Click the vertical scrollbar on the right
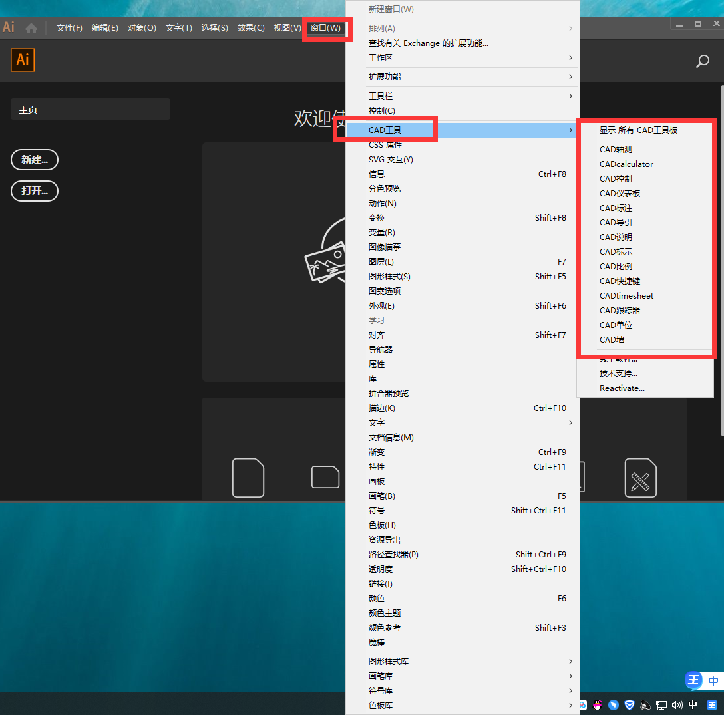Viewport: 724px width, 715px height. click(722, 261)
